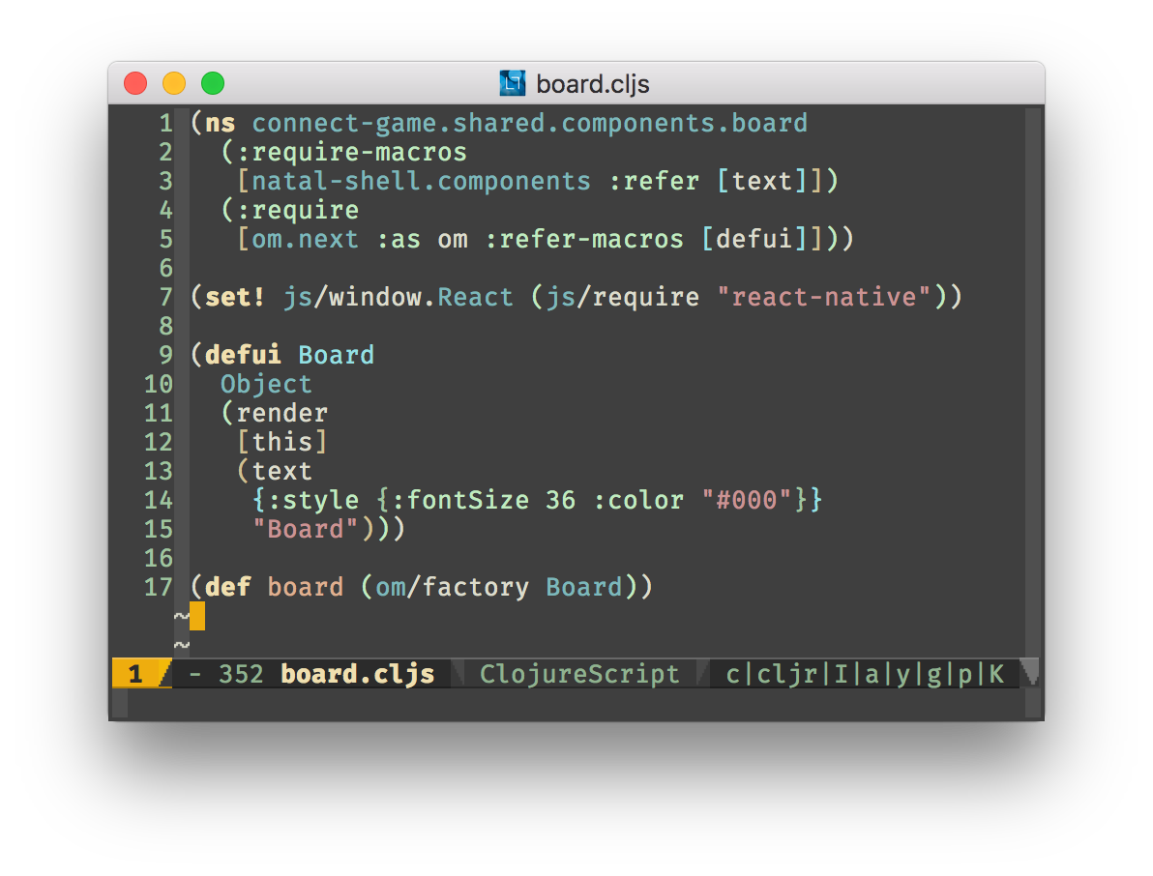Click the "1" indicator at status bar left
The image size is (1153, 876).
coord(135,674)
